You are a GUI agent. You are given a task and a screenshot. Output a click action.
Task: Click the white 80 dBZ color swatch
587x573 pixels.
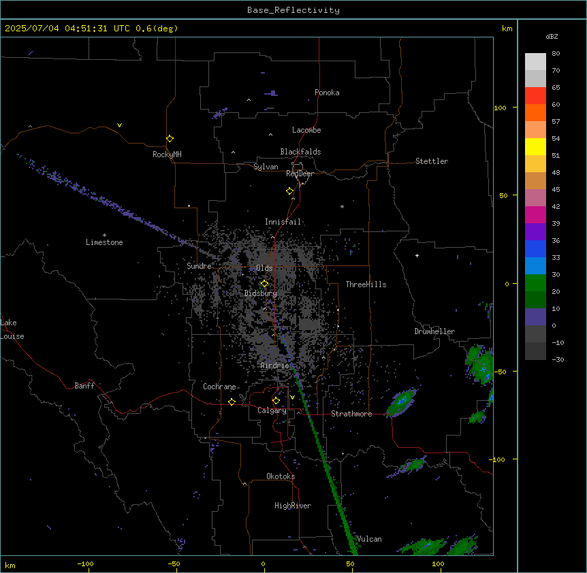(535, 62)
